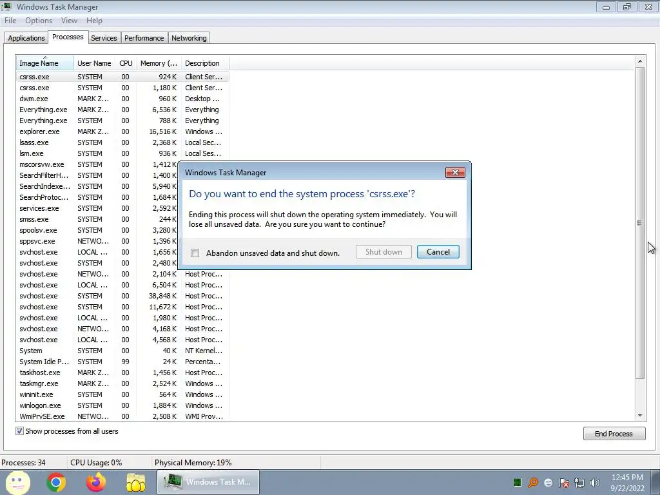Click the End Process button
Viewport: 660px width, 495px height.
[614, 434]
